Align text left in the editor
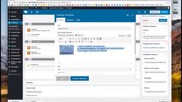Image resolution: width=182 pixels, height=102 pixels. pos(85,39)
